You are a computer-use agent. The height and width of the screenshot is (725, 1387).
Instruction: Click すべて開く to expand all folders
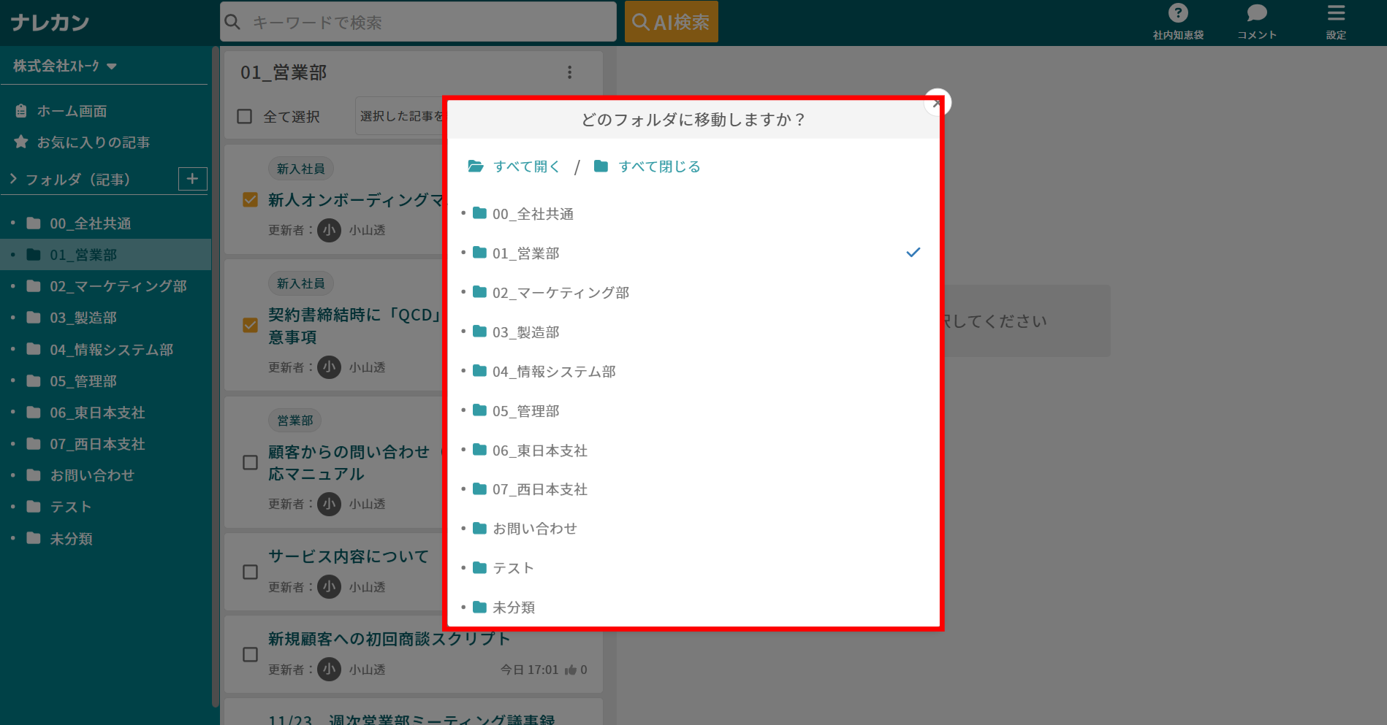[525, 166]
